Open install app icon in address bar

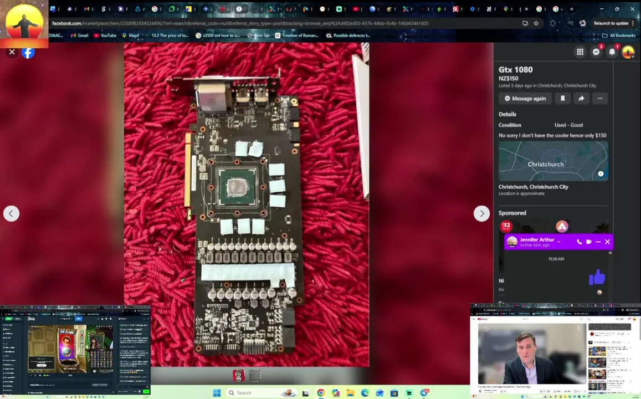tap(525, 23)
